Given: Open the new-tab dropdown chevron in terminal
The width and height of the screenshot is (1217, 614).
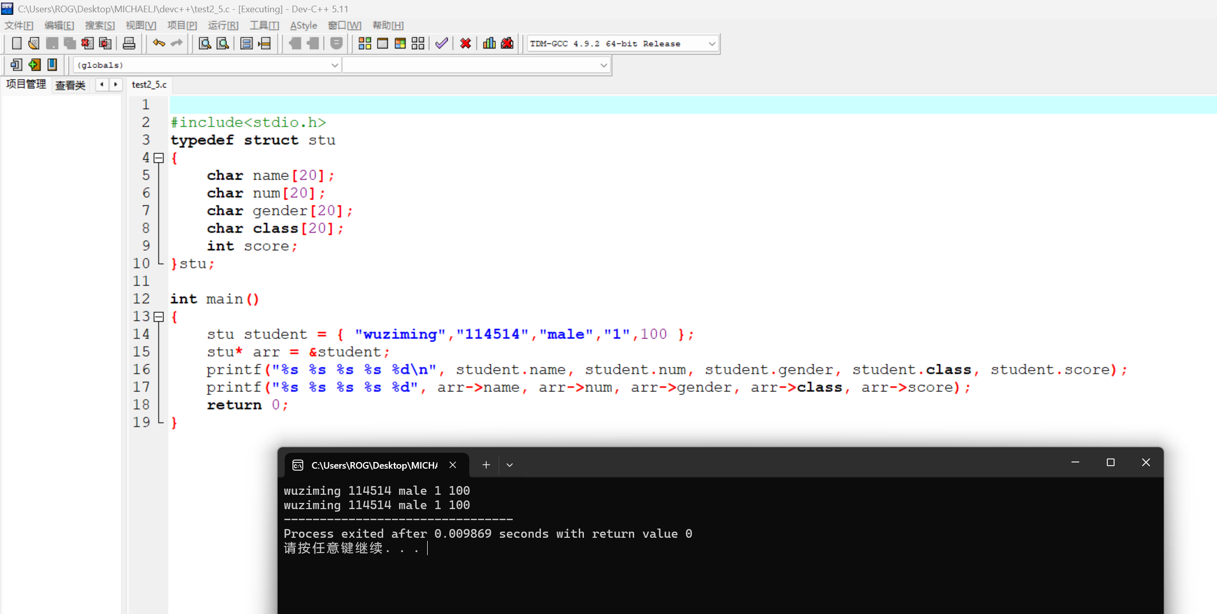Looking at the screenshot, I should [x=509, y=465].
